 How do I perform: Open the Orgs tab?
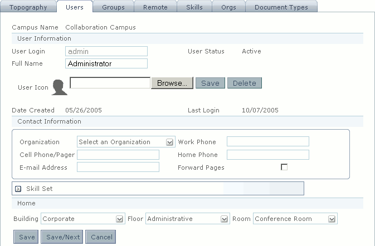(x=228, y=7)
